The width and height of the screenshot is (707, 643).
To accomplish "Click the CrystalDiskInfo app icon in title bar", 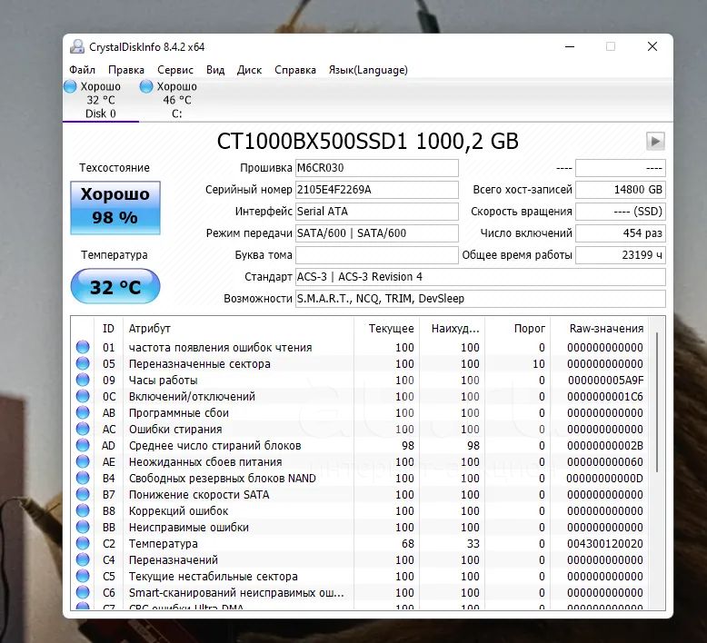I will [77, 46].
